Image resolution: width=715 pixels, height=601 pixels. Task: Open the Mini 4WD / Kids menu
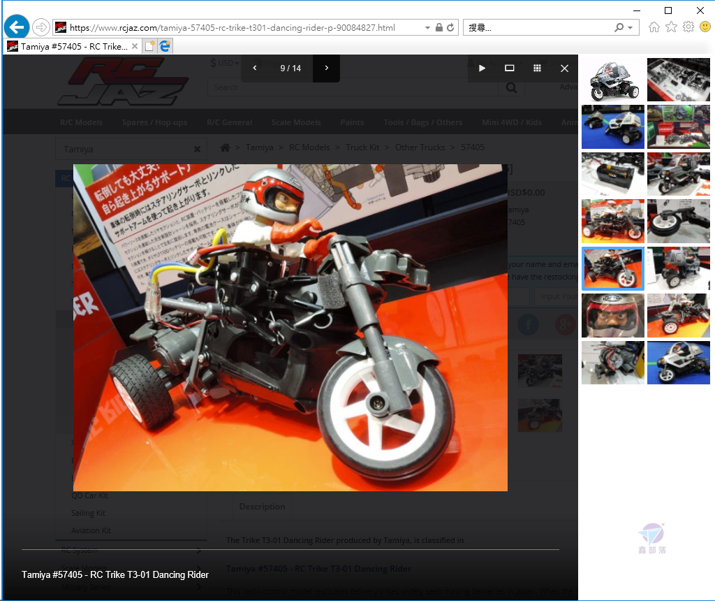[x=512, y=122]
